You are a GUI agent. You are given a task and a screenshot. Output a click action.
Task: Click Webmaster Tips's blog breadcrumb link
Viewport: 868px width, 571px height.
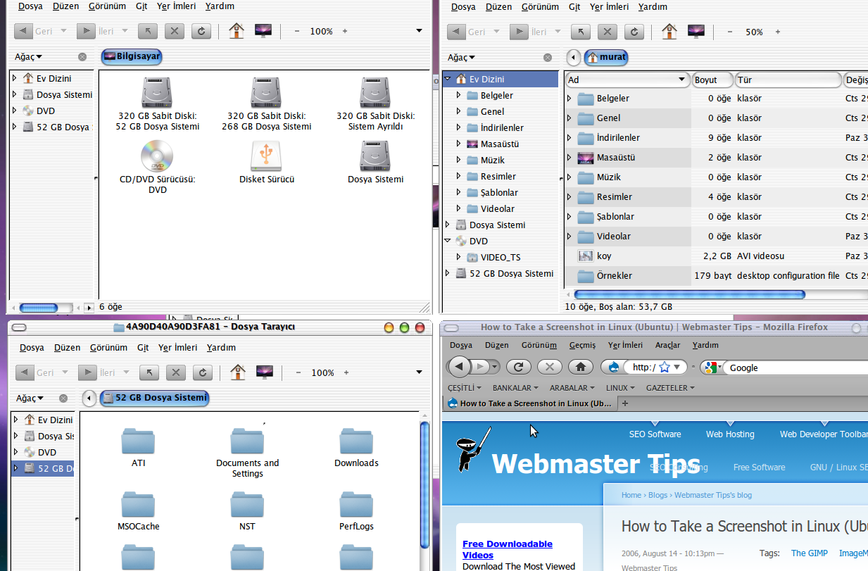[713, 495]
